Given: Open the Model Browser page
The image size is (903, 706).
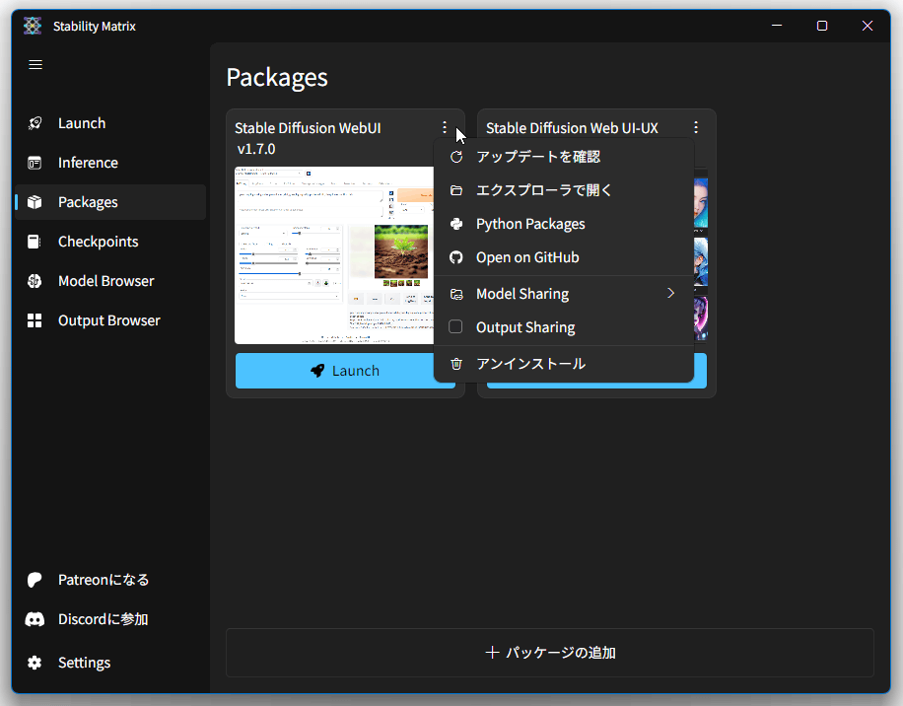Looking at the screenshot, I should click(110, 281).
